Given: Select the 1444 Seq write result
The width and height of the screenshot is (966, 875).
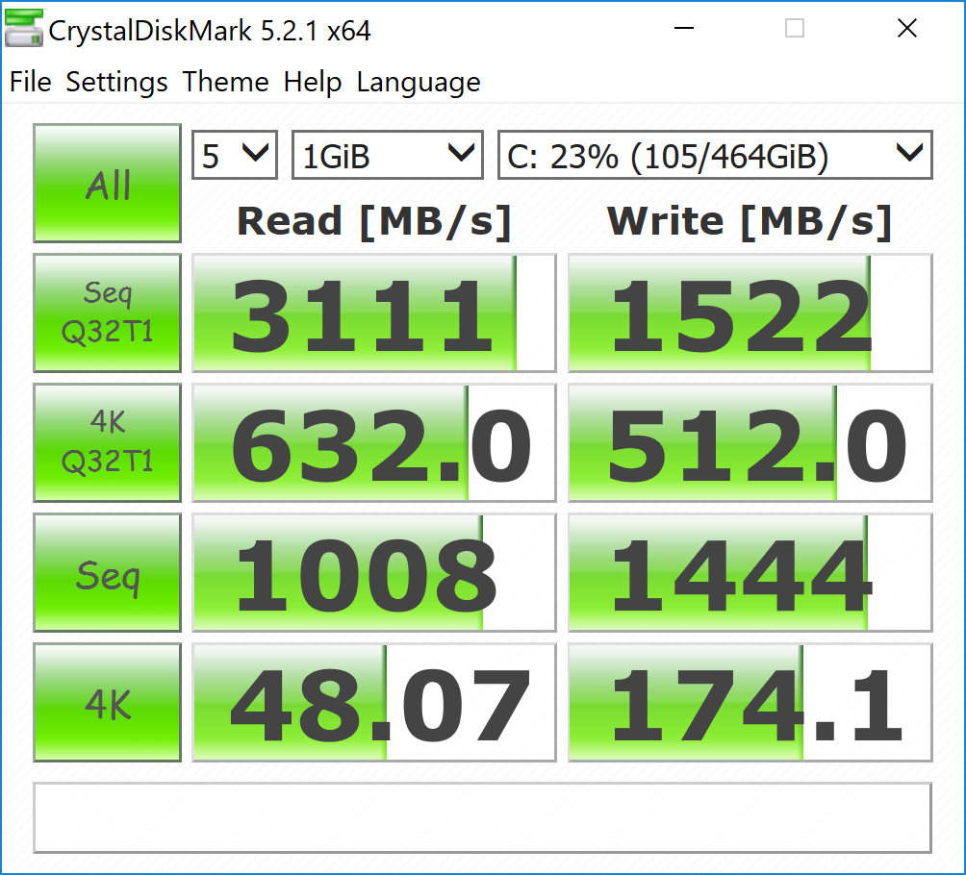Looking at the screenshot, I should pyautogui.click(x=750, y=573).
